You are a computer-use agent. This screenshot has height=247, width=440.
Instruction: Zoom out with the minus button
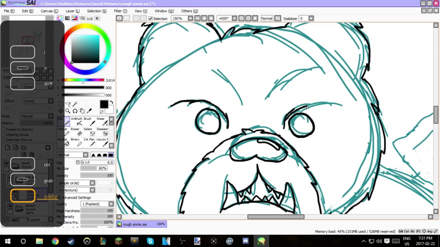coord(197,19)
